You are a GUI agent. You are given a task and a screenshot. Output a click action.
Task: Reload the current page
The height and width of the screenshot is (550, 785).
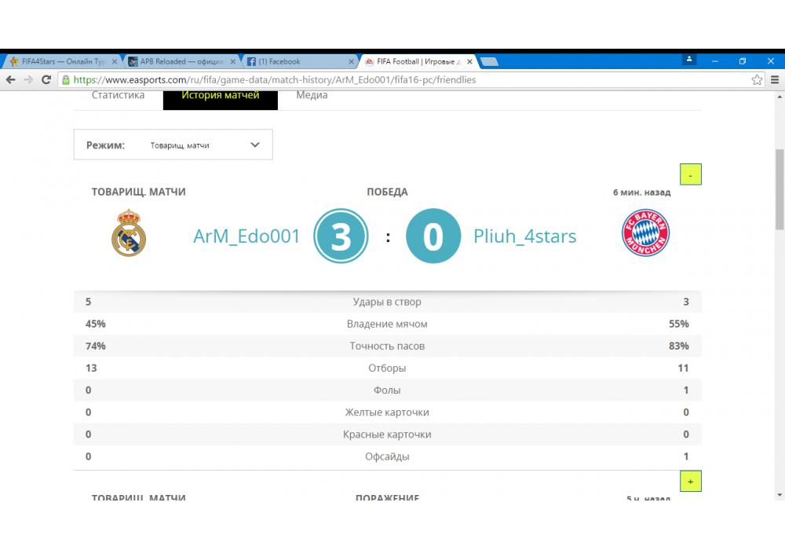coord(46,79)
